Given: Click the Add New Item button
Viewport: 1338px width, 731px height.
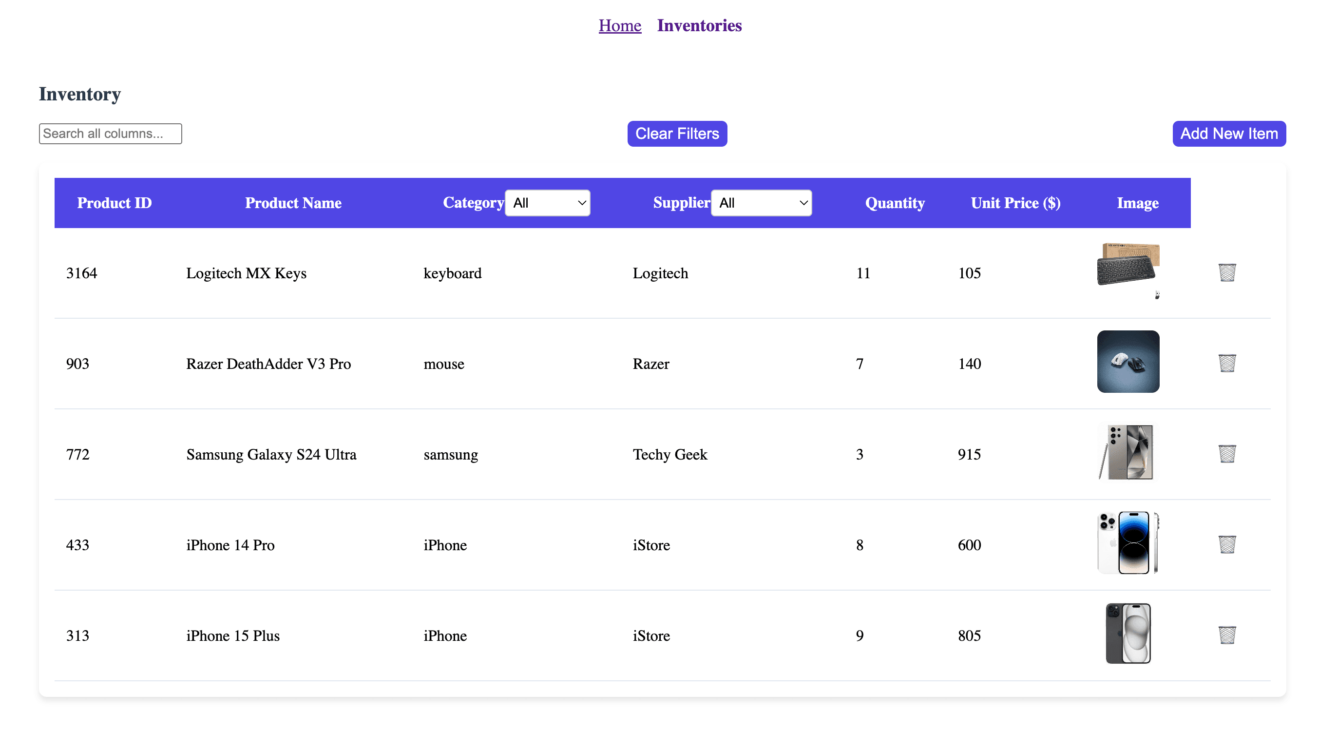Looking at the screenshot, I should [1229, 134].
